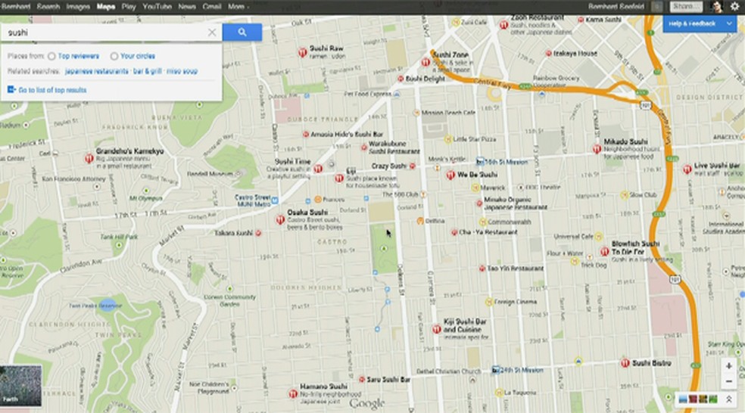
Task: Click the Castro Street MUNI Metro station icon
Action: [x=275, y=200]
